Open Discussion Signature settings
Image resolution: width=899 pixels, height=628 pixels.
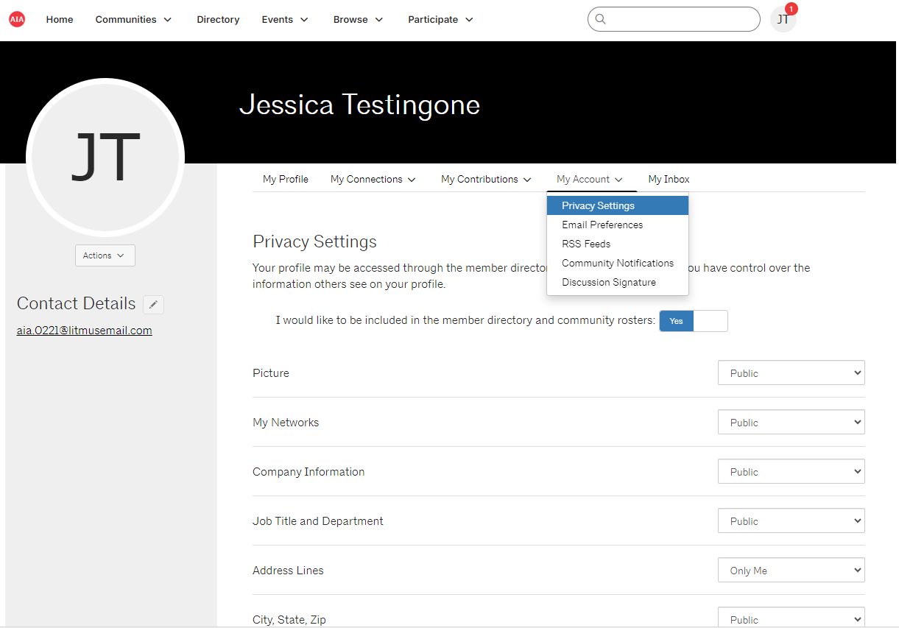(x=608, y=282)
